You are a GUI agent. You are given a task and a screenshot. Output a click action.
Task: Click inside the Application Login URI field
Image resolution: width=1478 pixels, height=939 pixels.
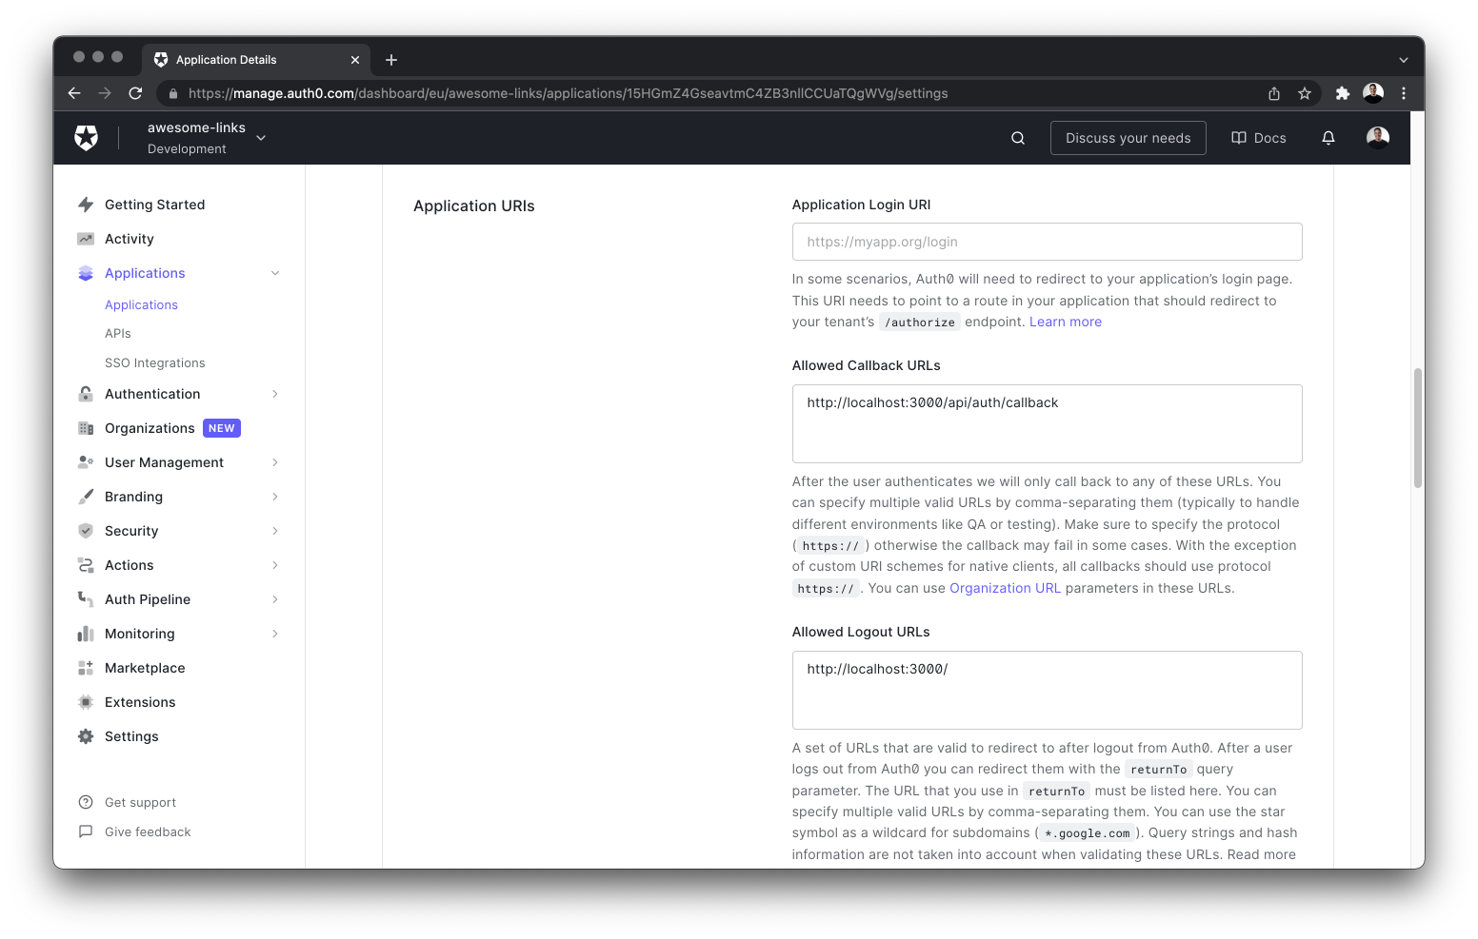(x=1047, y=241)
